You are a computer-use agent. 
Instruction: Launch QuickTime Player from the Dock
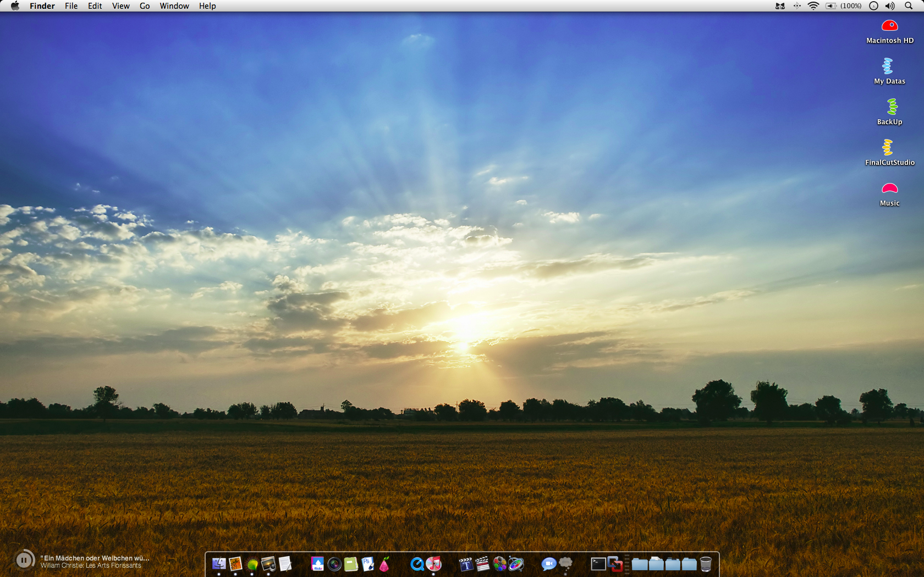click(417, 564)
